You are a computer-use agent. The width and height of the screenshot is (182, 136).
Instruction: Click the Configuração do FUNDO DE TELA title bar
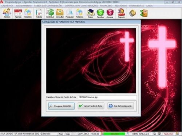click(x=91, y=22)
